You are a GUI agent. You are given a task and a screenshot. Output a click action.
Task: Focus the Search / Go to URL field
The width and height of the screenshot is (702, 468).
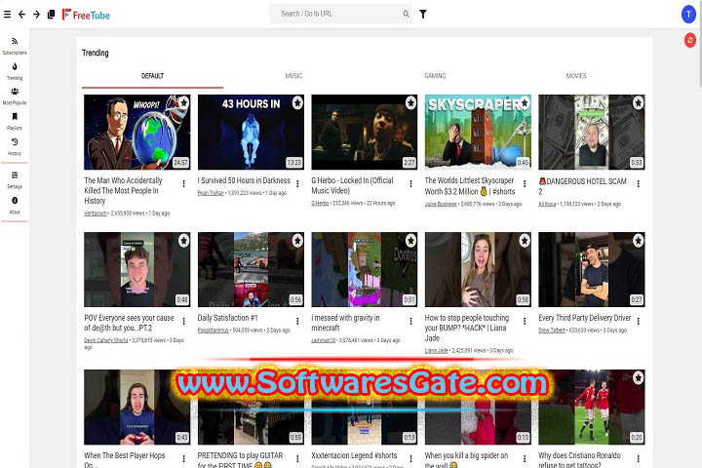tap(340, 14)
